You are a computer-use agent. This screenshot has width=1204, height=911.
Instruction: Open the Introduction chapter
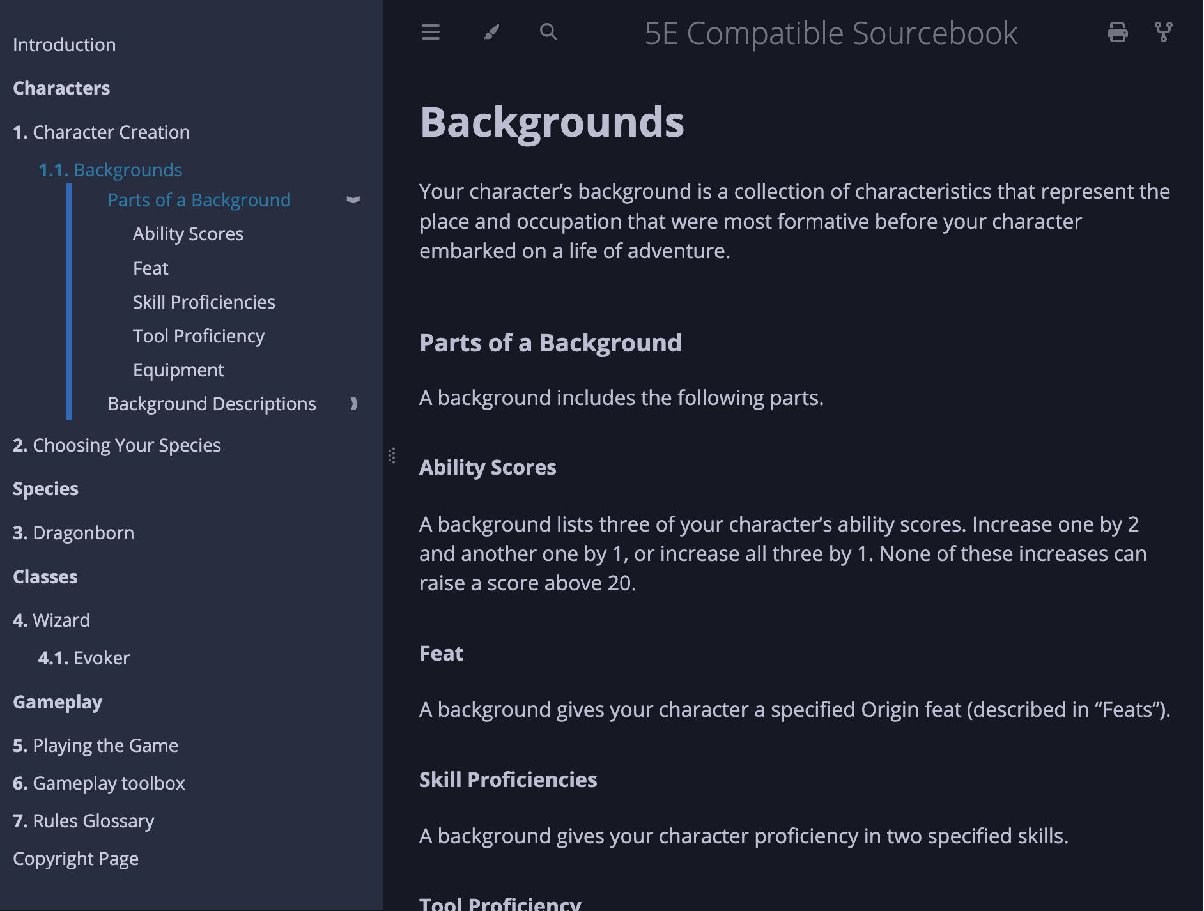(x=64, y=45)
